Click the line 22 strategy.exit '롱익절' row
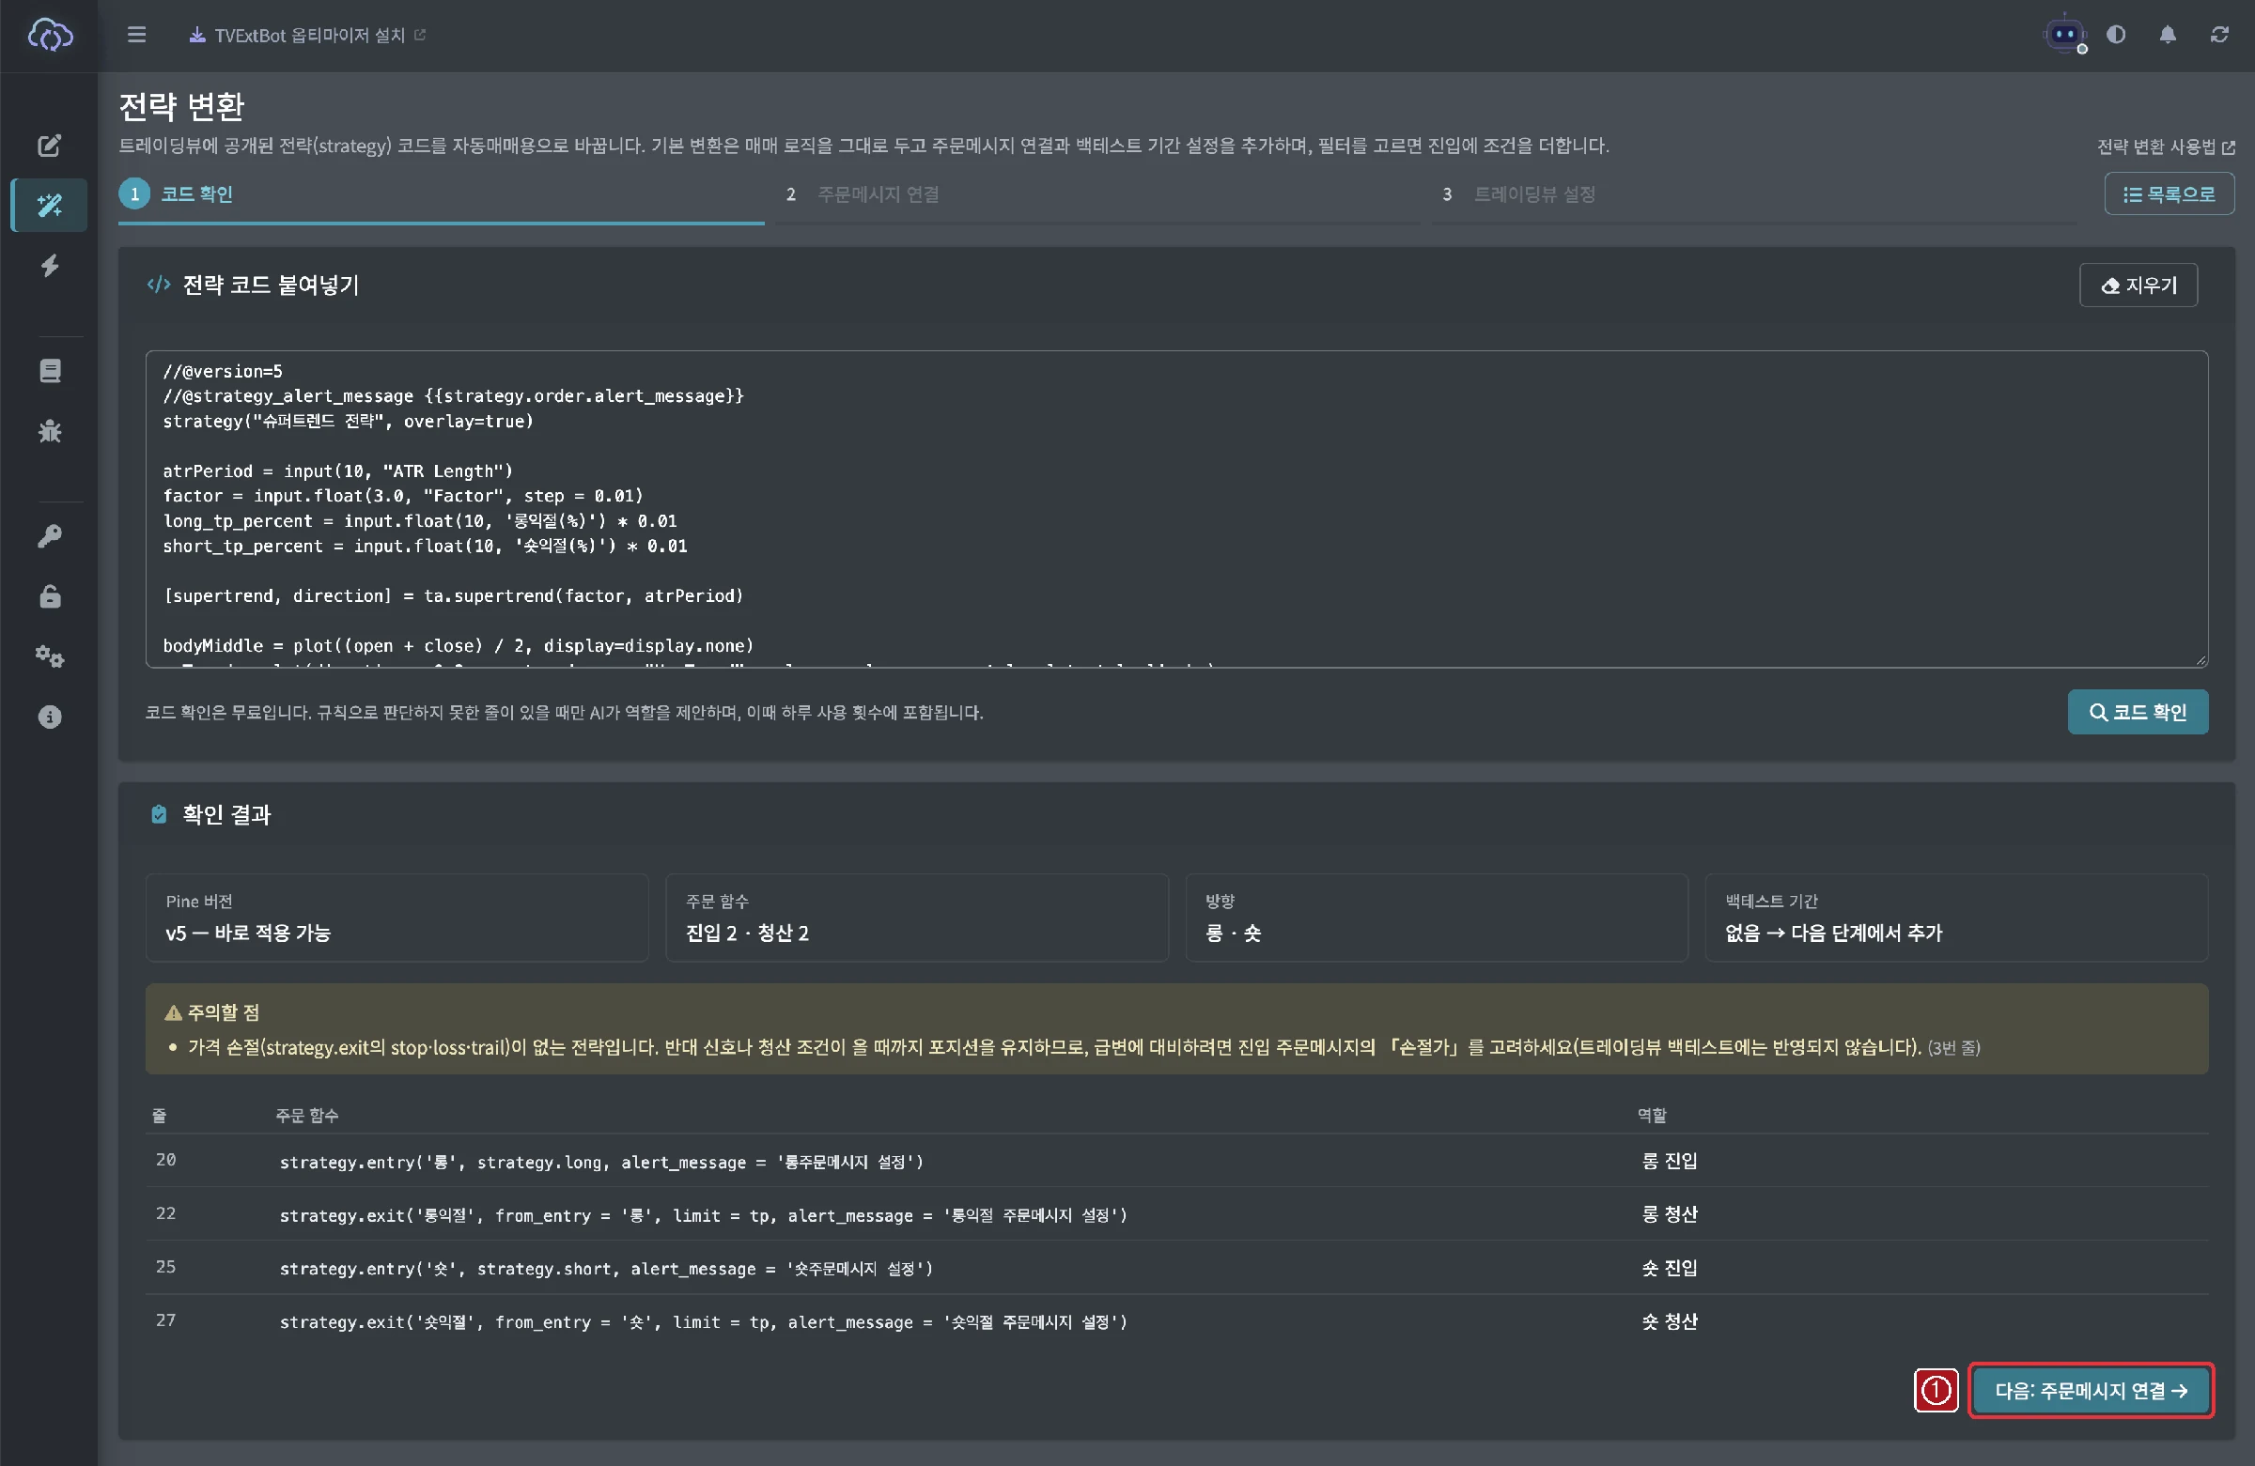The height and width of the screenshot is (1466, 2255). coord(1175,1215)
